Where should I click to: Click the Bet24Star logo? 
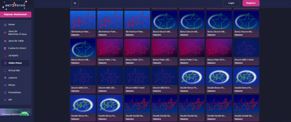tap(15, 5)
